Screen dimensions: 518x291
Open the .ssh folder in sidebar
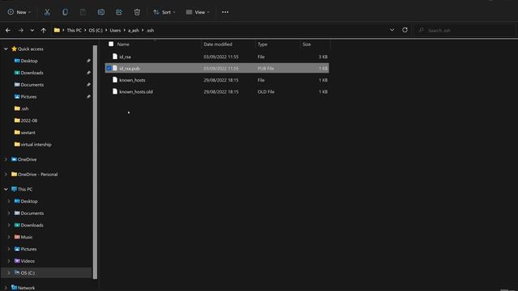point(24,108)
